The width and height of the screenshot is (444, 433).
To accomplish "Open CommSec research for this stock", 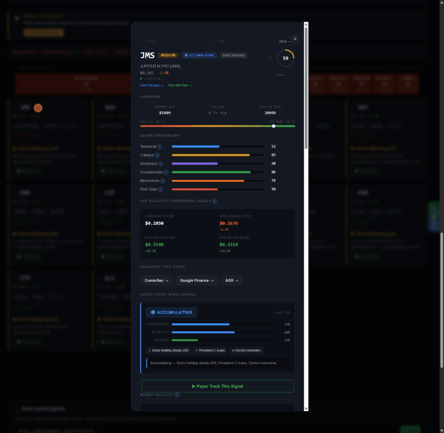I will (156, 280).
